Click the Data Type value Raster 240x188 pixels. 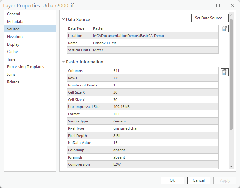point(98,28)
